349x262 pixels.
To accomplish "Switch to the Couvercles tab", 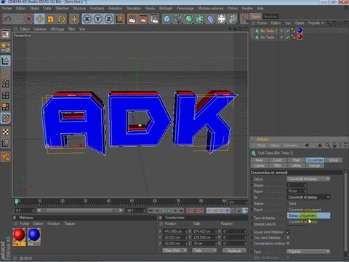I will click(x=315, y=160).
